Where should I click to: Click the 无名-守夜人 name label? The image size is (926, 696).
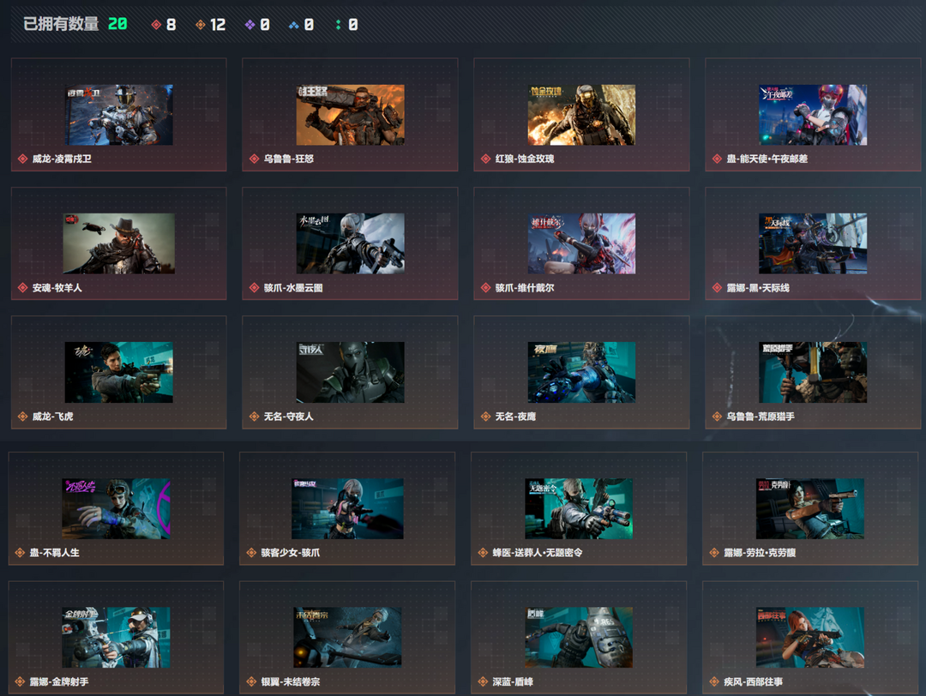pos(289,417)
